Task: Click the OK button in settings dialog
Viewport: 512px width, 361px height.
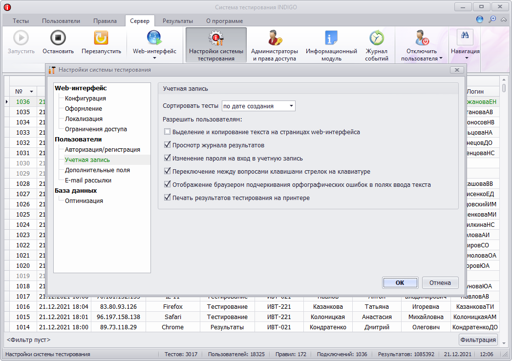Action: (x=400, y=283)
